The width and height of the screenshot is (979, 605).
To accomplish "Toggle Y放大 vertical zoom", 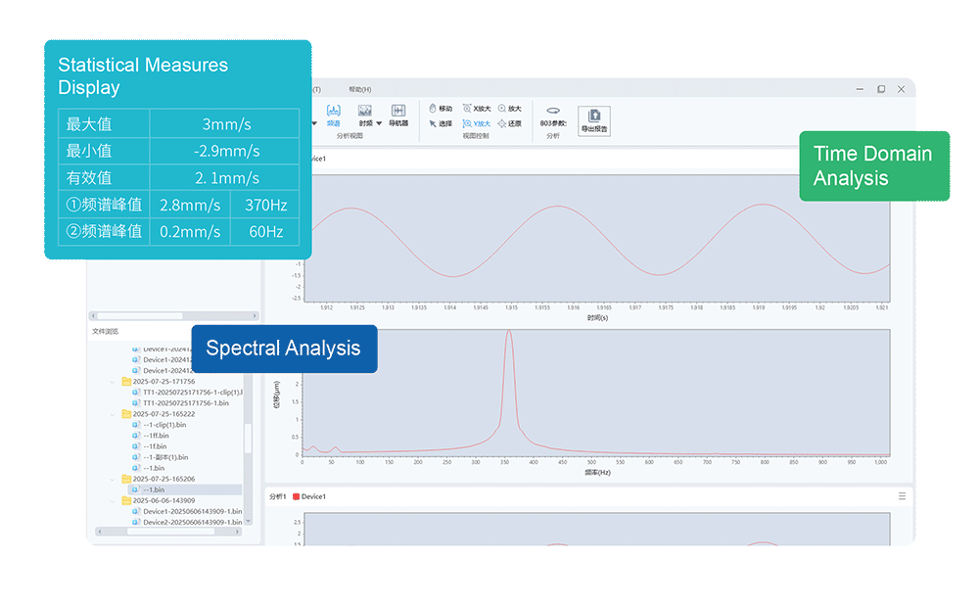I will tap(477, 123).
